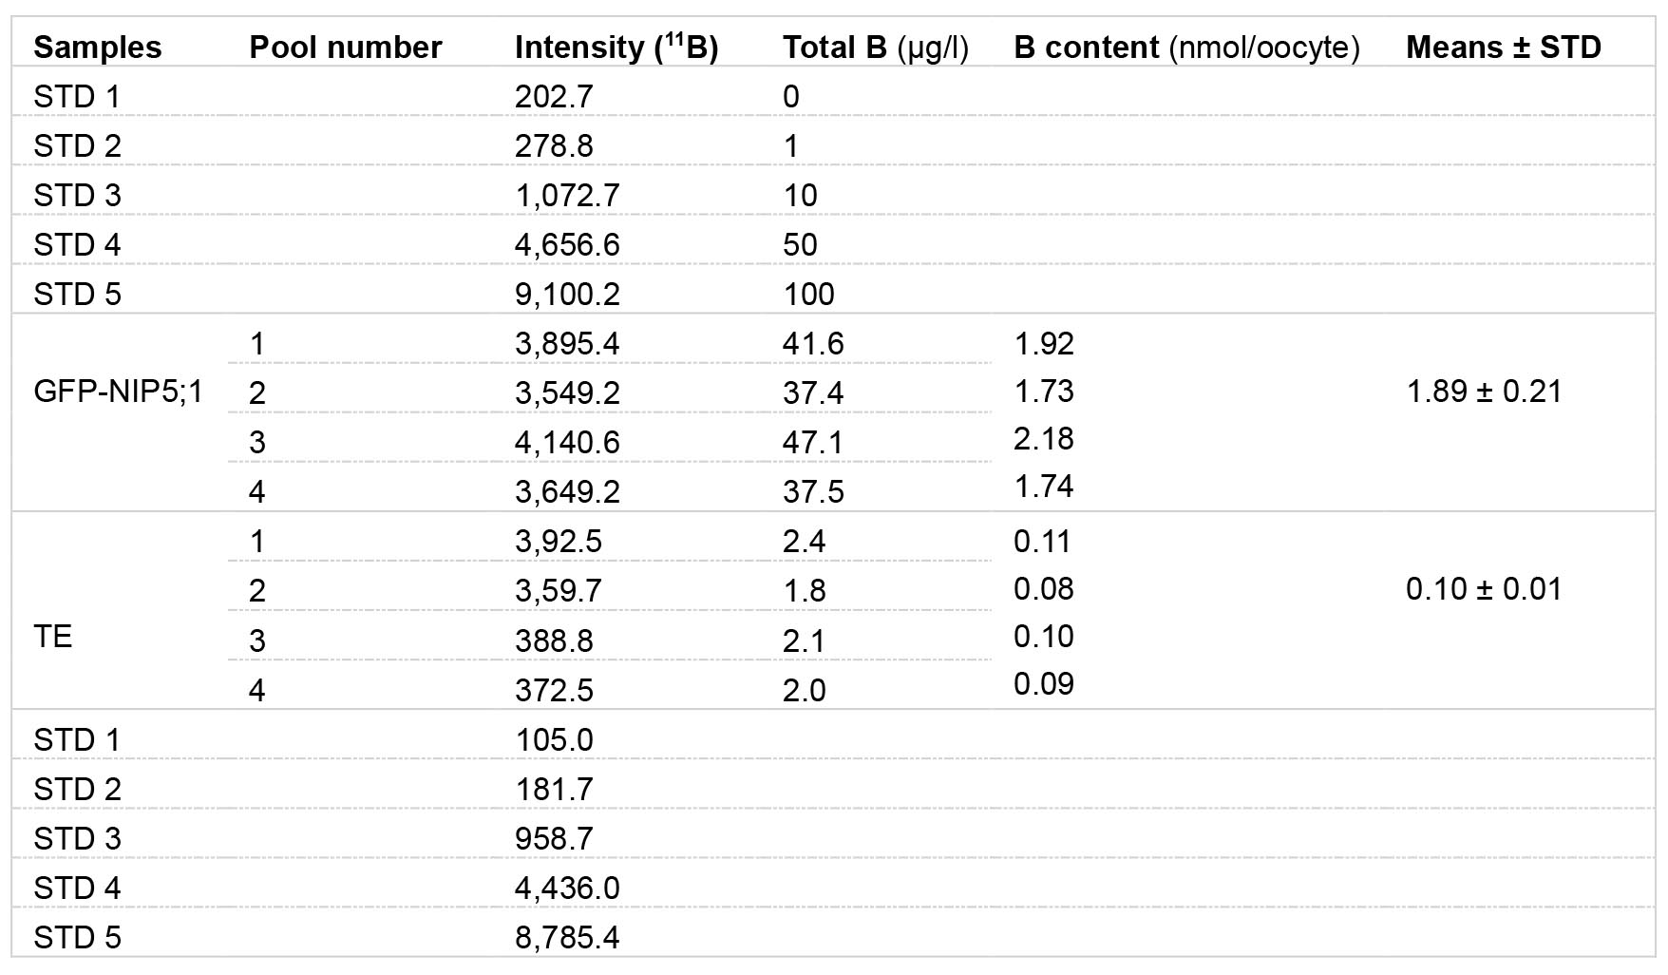Select intensity value 9,100.2
The width and height of the screenshot is (1668, 975).
coord(567,294)
